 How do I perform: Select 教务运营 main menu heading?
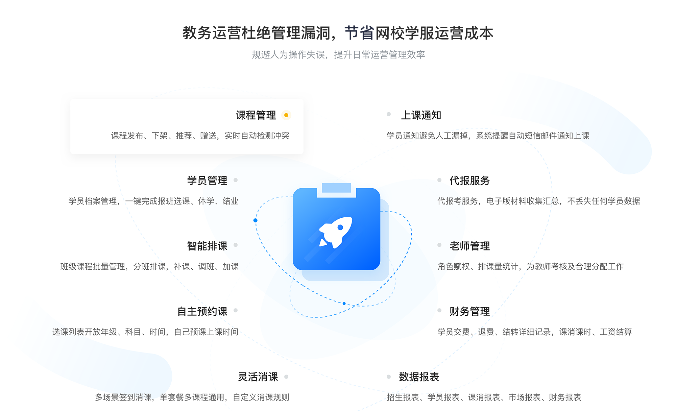pyautogui.click(x=338, y=27)
